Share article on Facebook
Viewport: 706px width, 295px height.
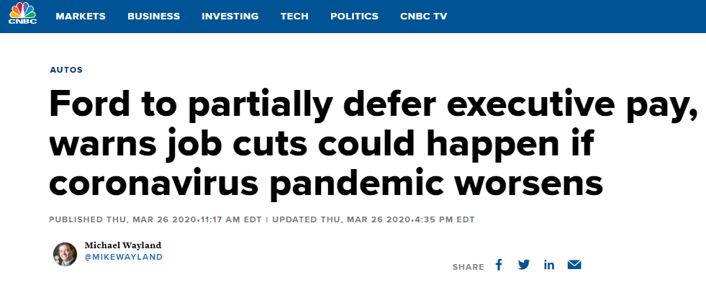click(x=499, y=265)
